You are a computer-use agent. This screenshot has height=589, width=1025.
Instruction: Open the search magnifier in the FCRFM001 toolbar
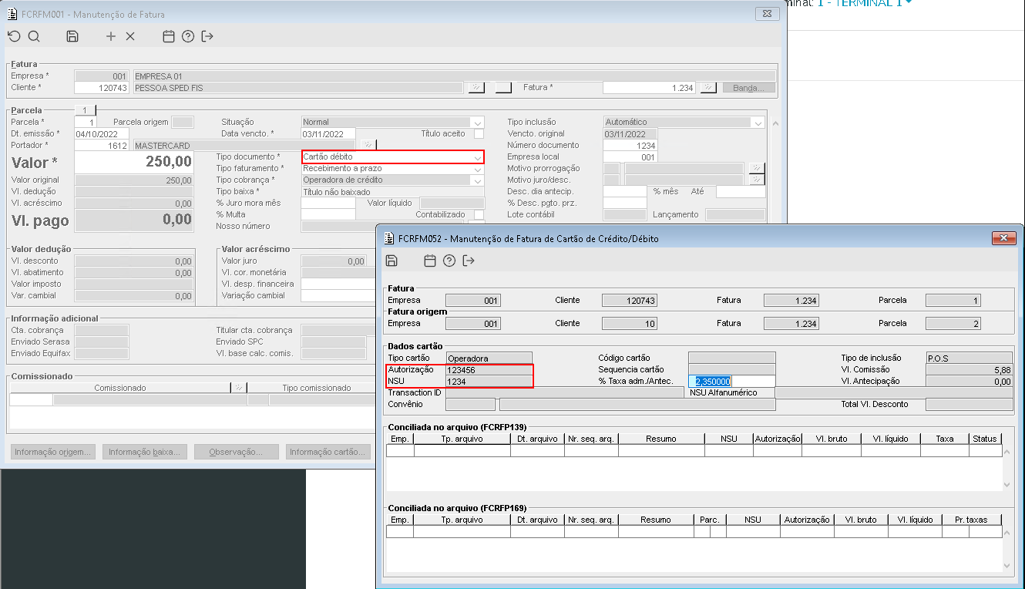(x=34, y=36)
